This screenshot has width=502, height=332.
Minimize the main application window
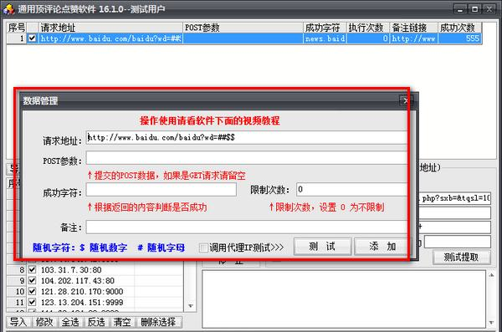click(x=460, y=9)
